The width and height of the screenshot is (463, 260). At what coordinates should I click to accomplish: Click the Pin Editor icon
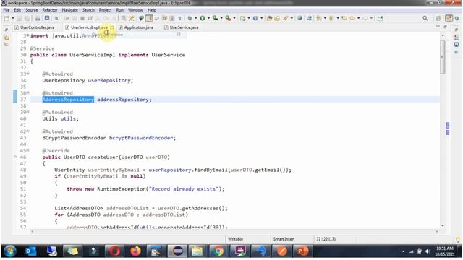[380, 18]
